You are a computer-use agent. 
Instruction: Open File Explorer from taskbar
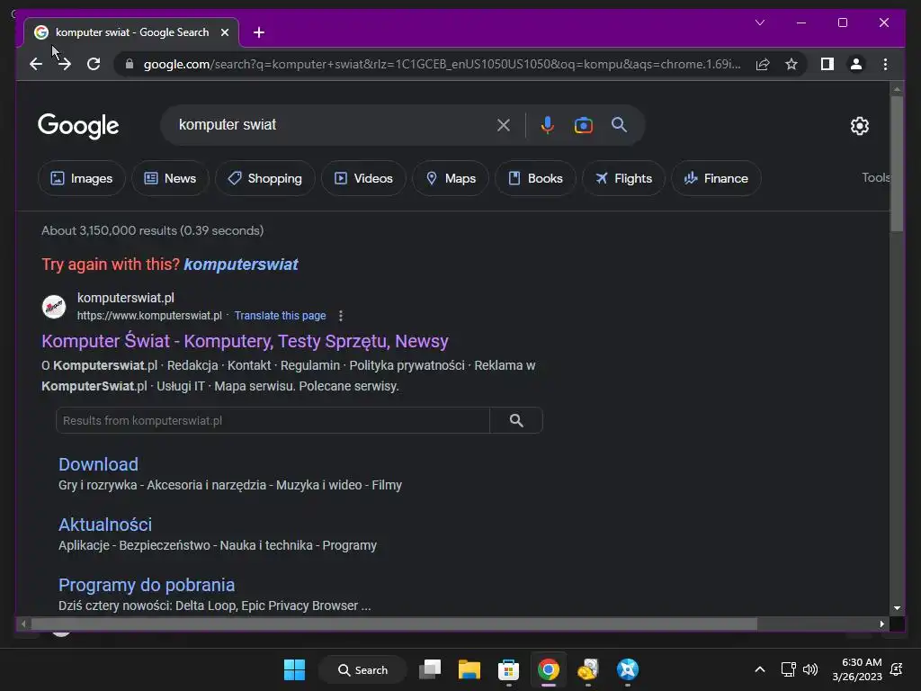[x=469, y=669]
